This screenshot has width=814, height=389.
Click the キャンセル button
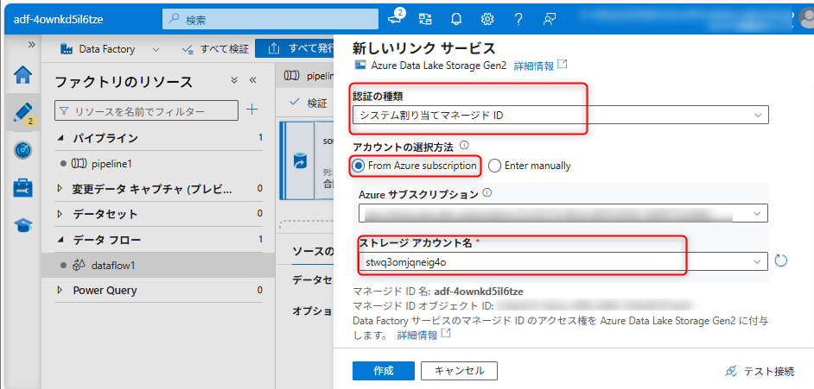point(459,371)
